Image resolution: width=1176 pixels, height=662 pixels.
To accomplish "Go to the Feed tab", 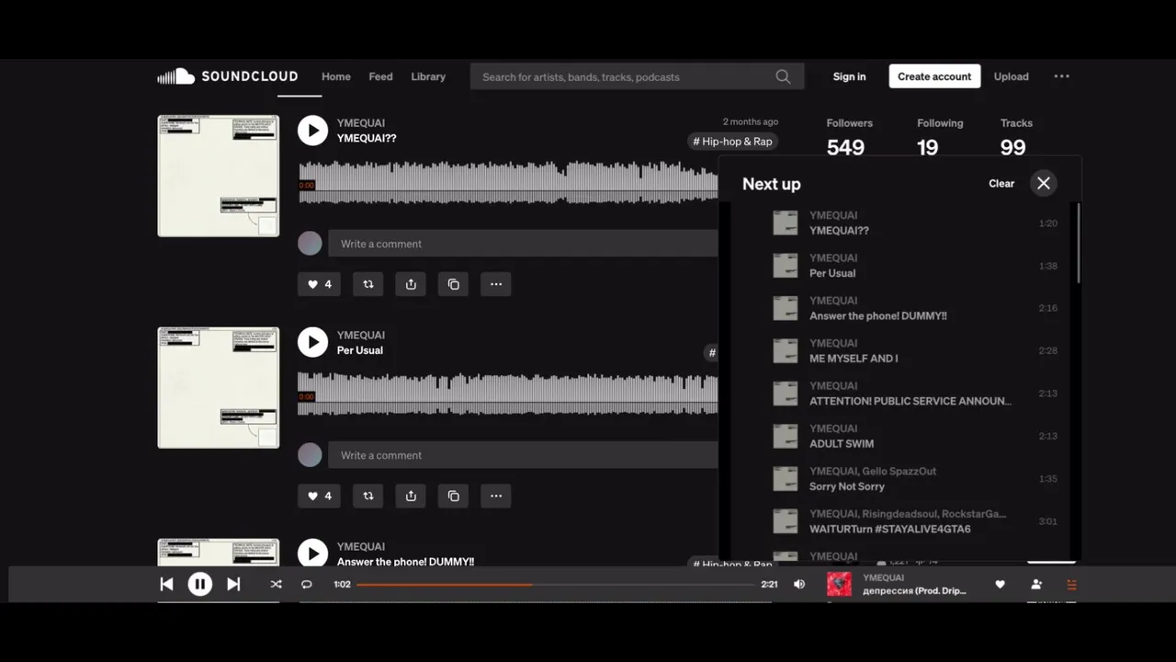I will [x=380, y=76].
